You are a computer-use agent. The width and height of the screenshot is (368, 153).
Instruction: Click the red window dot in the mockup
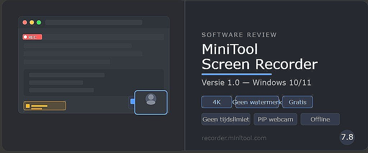coord(25,23)
